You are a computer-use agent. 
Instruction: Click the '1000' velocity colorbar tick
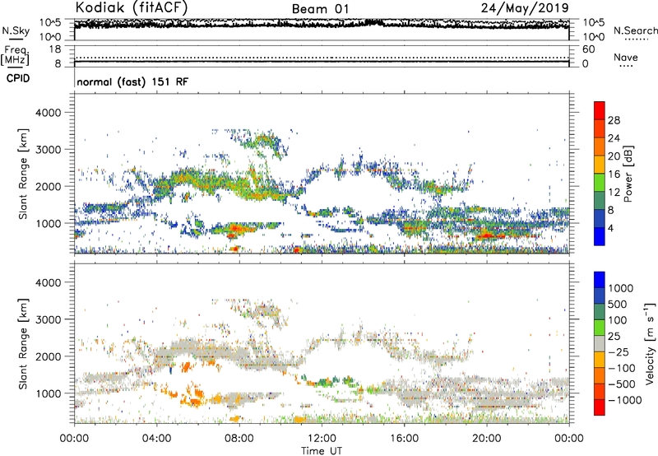click(x=621, y=288)
